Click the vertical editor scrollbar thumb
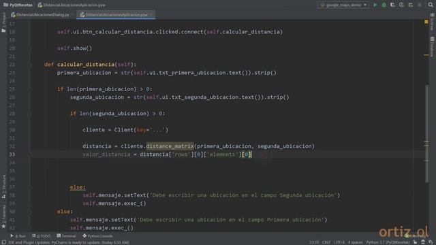Screen dimensions: 436x245 (426, 134)
